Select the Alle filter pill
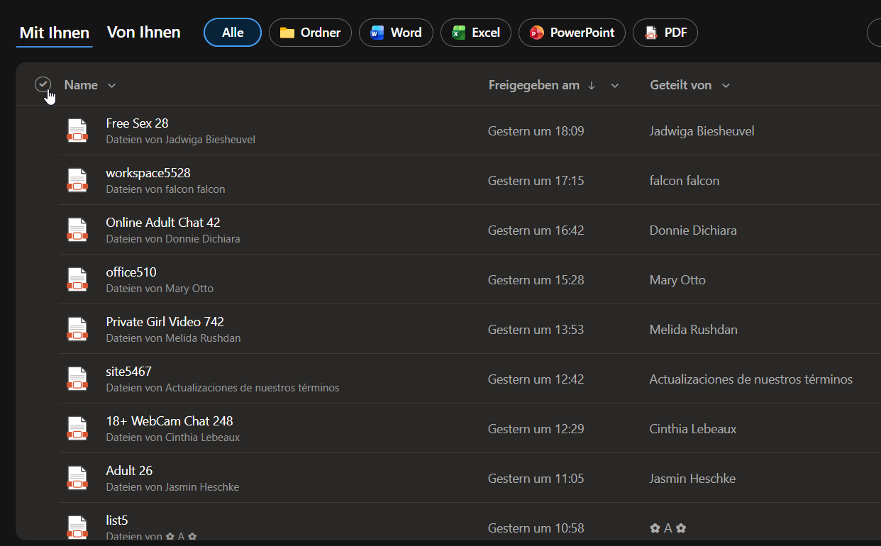 233,33
